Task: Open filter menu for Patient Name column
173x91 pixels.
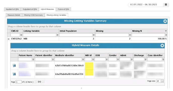Action: point(33,59)
